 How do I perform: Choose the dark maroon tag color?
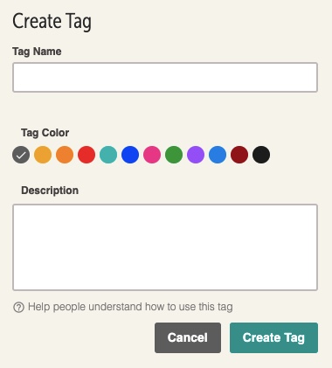point(239,155)
